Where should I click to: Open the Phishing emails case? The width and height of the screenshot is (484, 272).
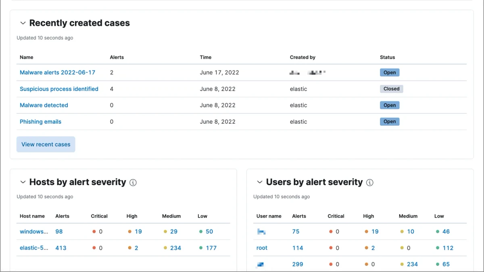(41, 122)
